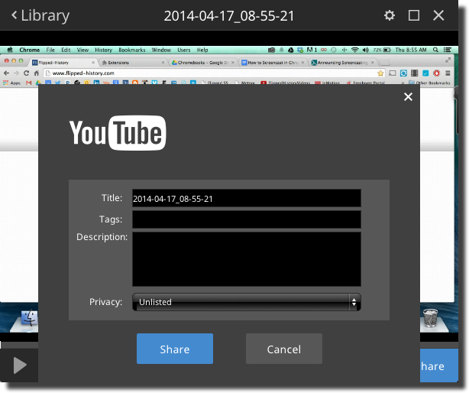Click the volume speaker icon

366,50
